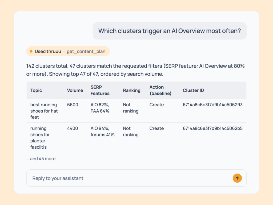Select 'running shoes for plantar fasciitis' topic
Screen dimensions: 273x205
click(40, 138)
